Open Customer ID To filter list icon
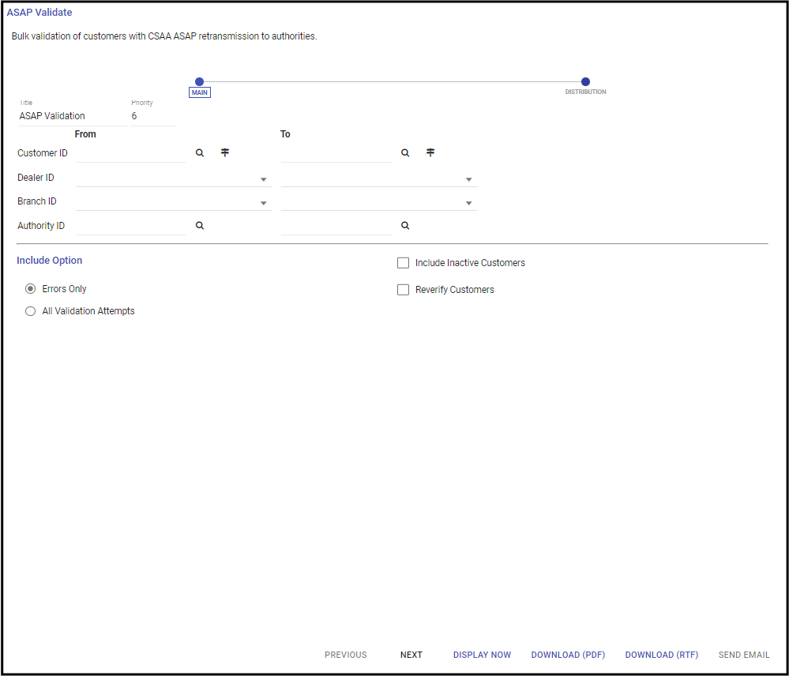Viewport: 789px width, 676px height. (430, 152)
